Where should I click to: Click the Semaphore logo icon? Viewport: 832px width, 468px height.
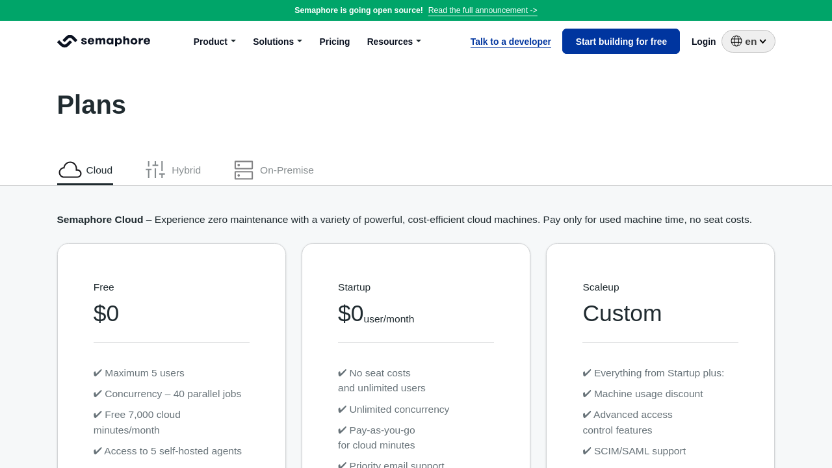coord(67,42)
